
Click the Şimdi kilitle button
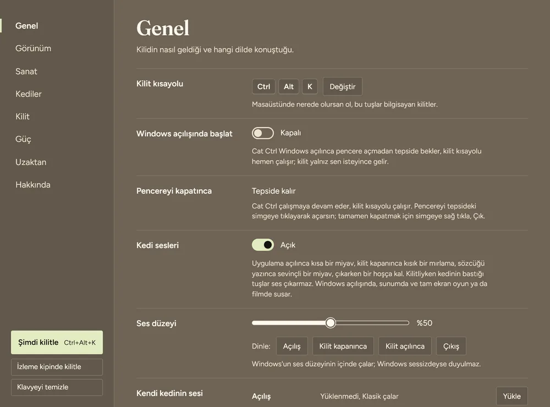click(x=57, y=343)
